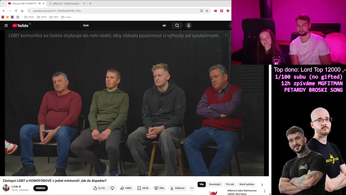Viewport: 346px width, 195px height.
Task: Switch to the 'Zástupci LGBT a HOMOFÓB' tab
Action: pos(24,4)
